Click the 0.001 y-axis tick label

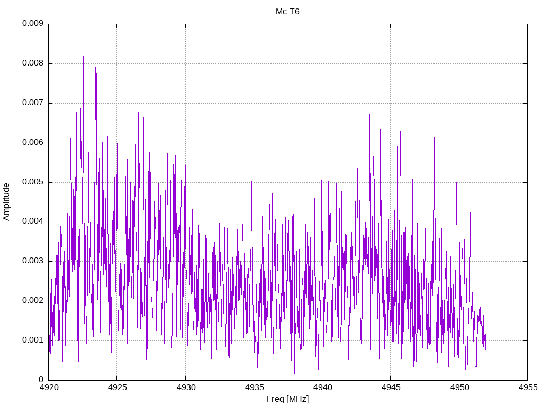pyautogui.click(x=33, y=340)
